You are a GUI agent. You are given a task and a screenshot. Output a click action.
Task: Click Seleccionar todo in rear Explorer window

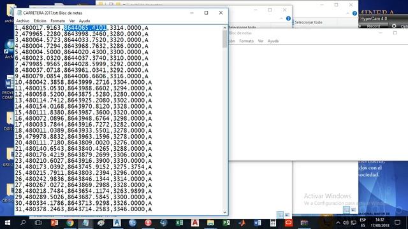tap(309, 22)
